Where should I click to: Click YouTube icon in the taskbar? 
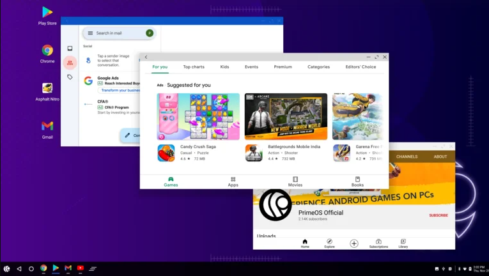[81, 268]
